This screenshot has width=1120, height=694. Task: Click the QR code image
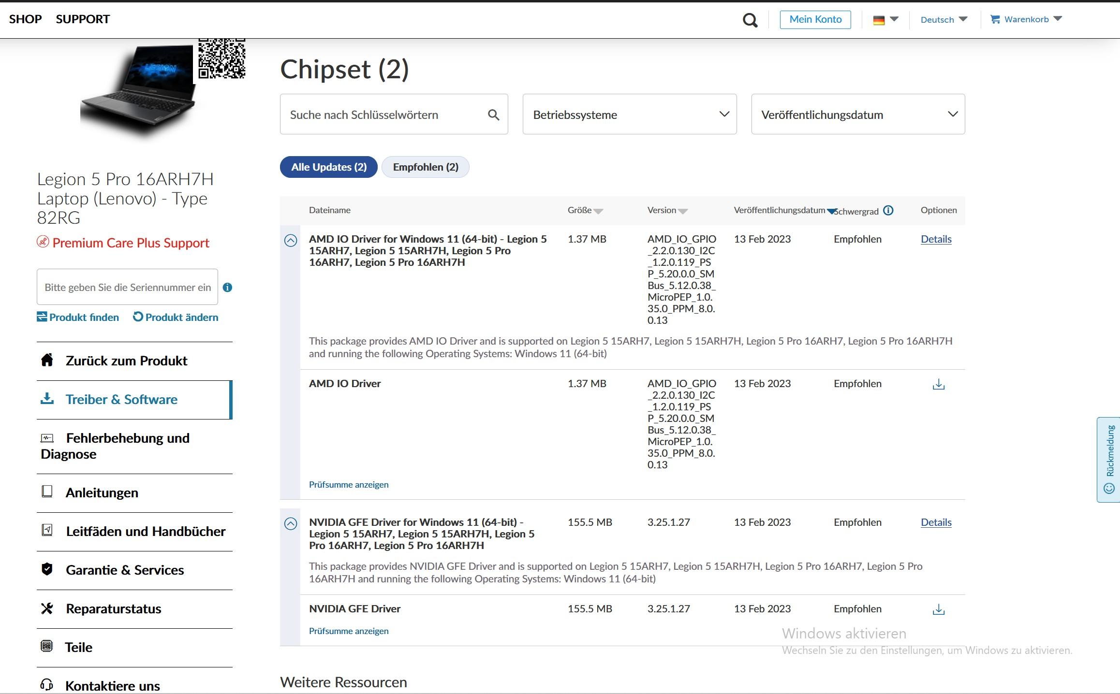pyautogui.click(x=222, y=58)
